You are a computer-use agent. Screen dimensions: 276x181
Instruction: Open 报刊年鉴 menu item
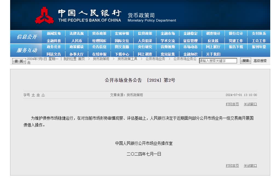click(259, 47)
